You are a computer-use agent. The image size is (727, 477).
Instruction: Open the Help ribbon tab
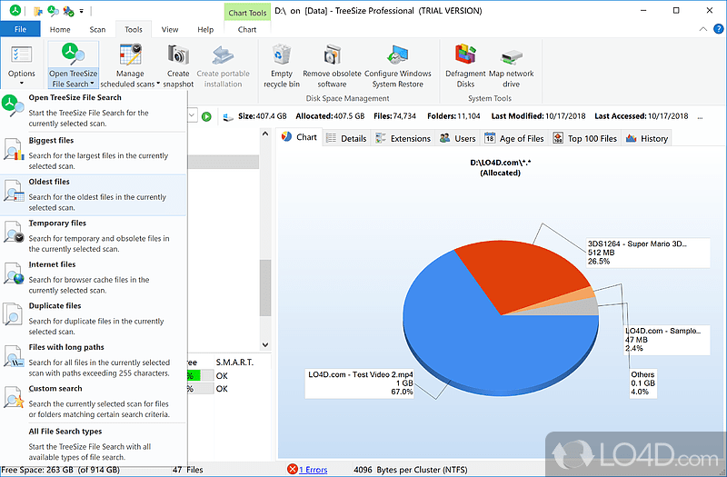[205, 29]
